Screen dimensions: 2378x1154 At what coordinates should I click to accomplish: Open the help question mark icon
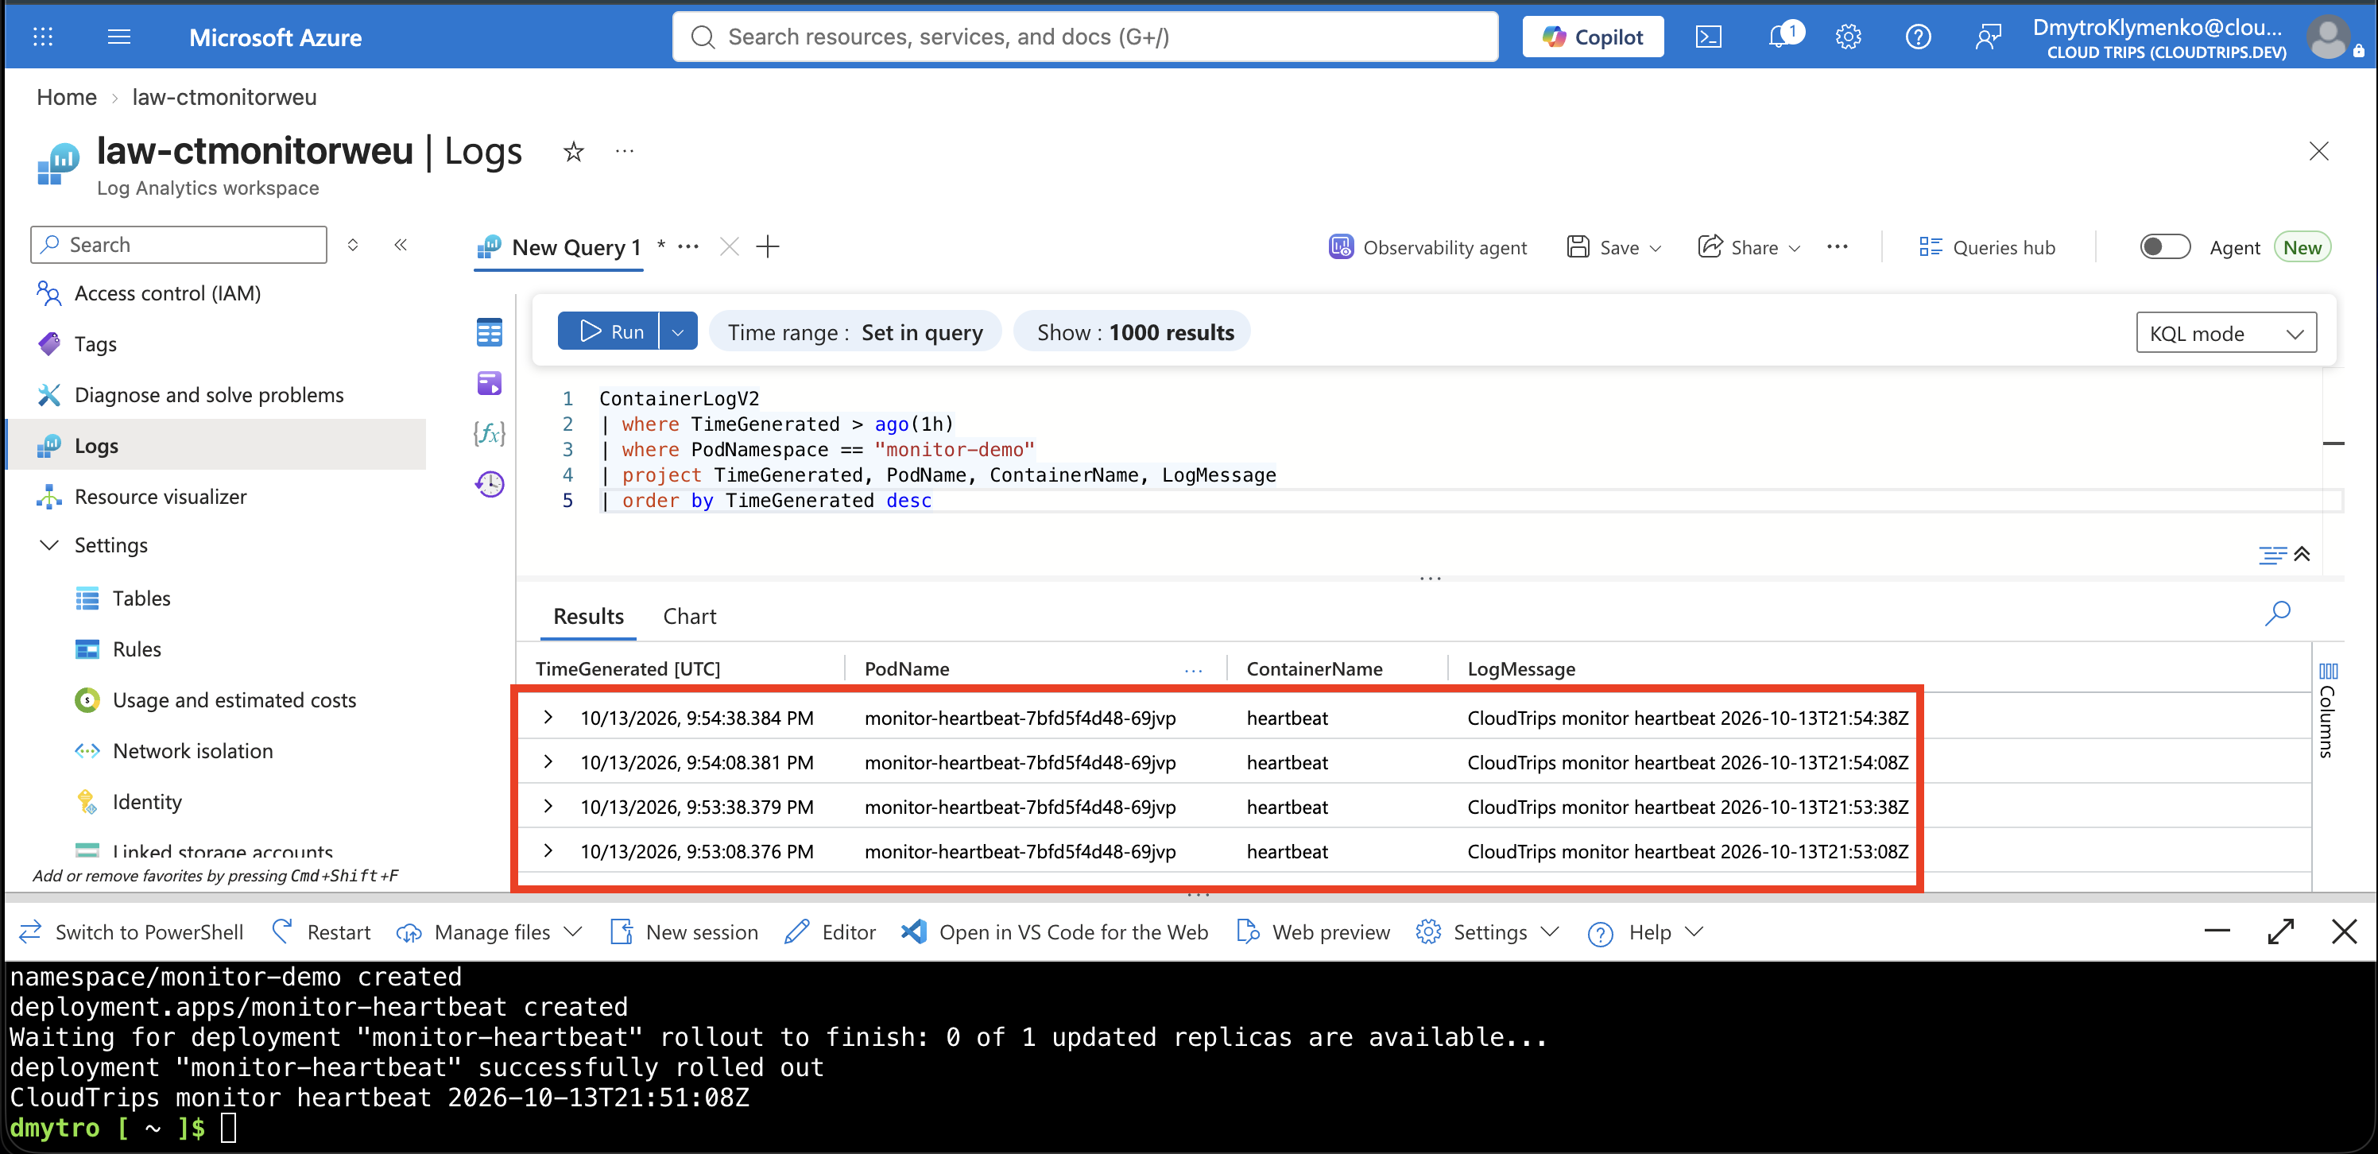click(1919, 37)
